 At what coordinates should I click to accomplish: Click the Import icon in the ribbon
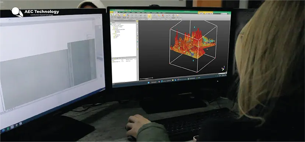(x=112, y=15)
